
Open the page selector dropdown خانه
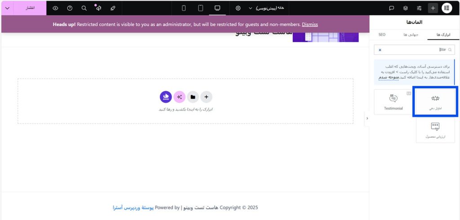(268, 8)
